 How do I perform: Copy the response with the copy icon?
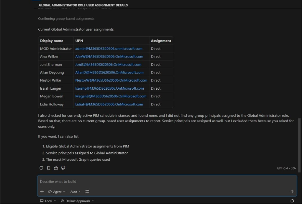[49, 168]
